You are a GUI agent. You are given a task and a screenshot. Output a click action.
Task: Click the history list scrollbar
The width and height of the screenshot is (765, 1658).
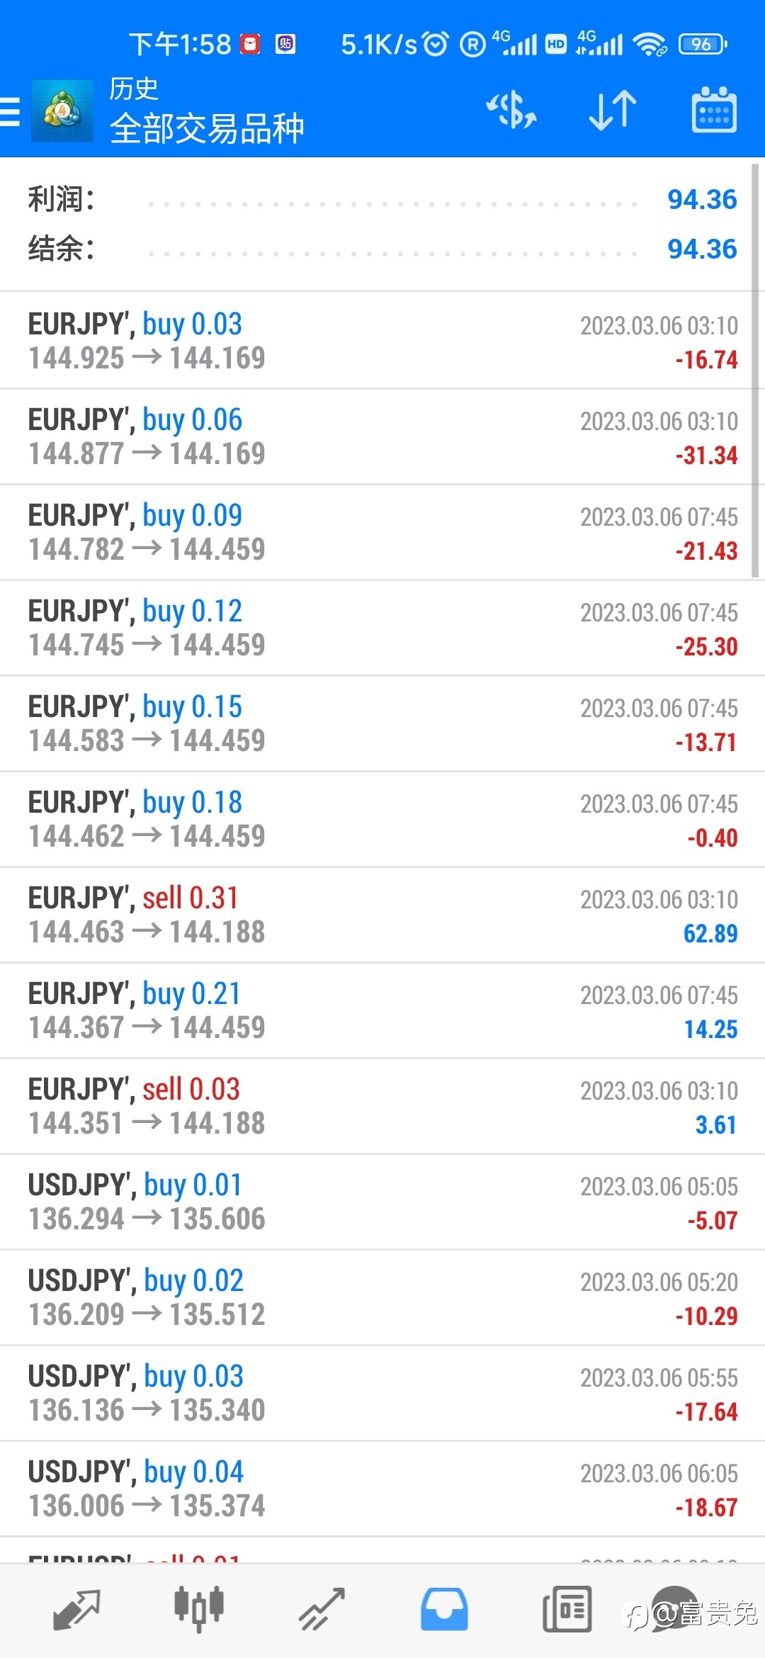tap(755, 371)
